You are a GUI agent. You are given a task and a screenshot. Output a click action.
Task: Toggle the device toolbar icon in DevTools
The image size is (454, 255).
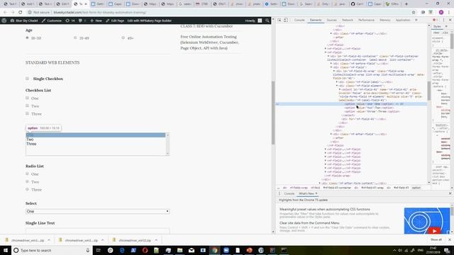coord(286,20)
